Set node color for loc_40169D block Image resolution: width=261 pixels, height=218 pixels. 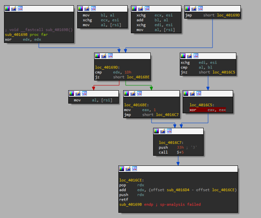pyautogui.click(x=97, y=56)
